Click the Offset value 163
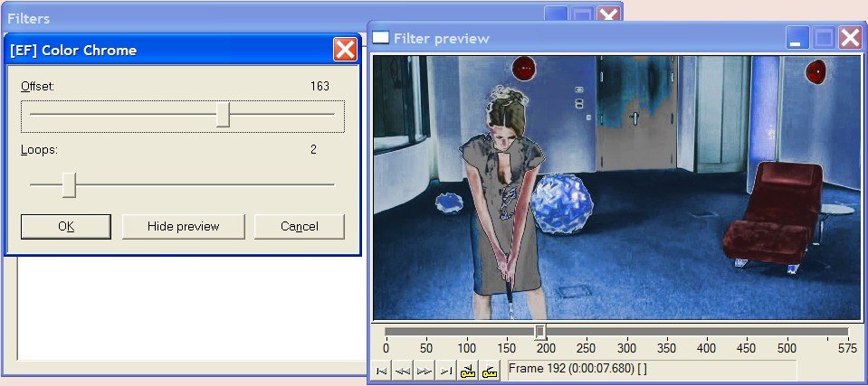The height and width of the screenshot is (386, 868). (320, 86)
